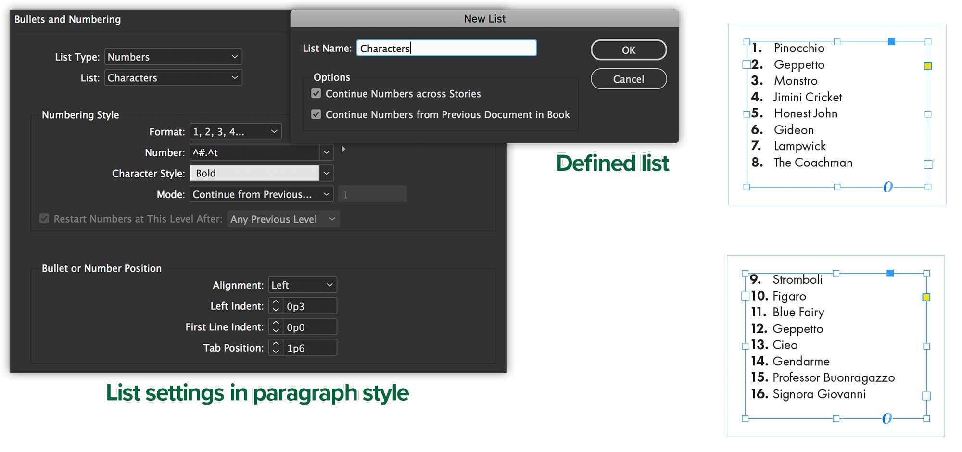
Task: Click the yellow live-corner square on lower text frame
Action: 926,298
